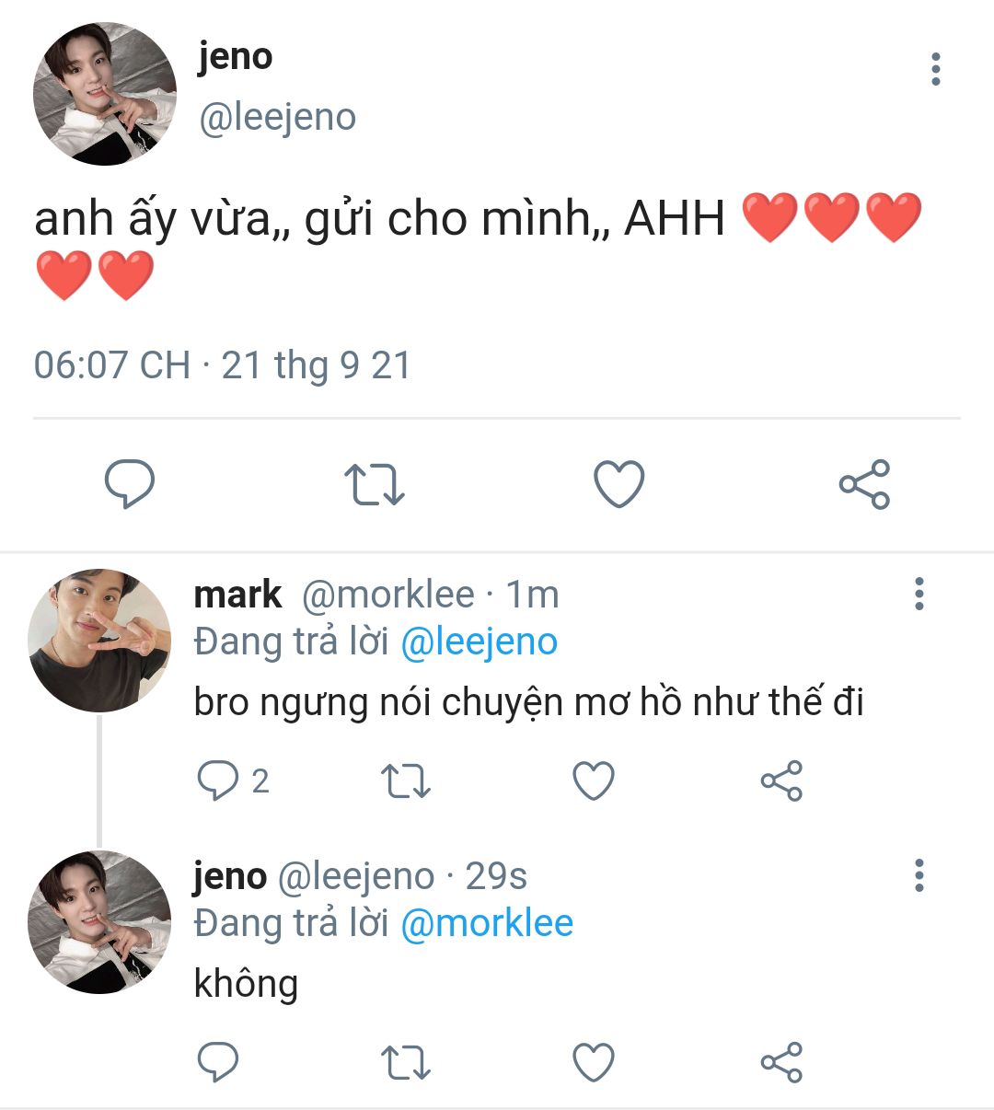Open mark's profile avatar

point(99,640)
